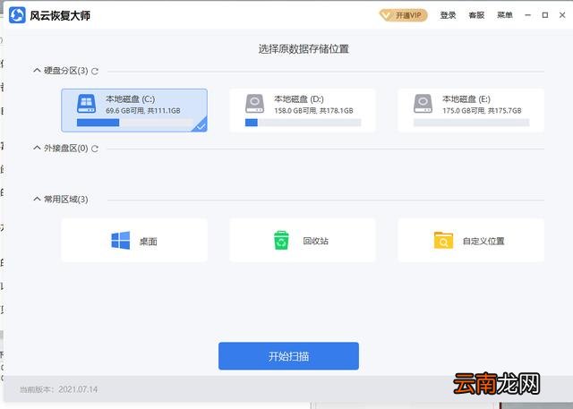This screenshot has width=573, height=409.
Task: Click the 本地磁盘 (E:) label
Action: click(466, 99)
